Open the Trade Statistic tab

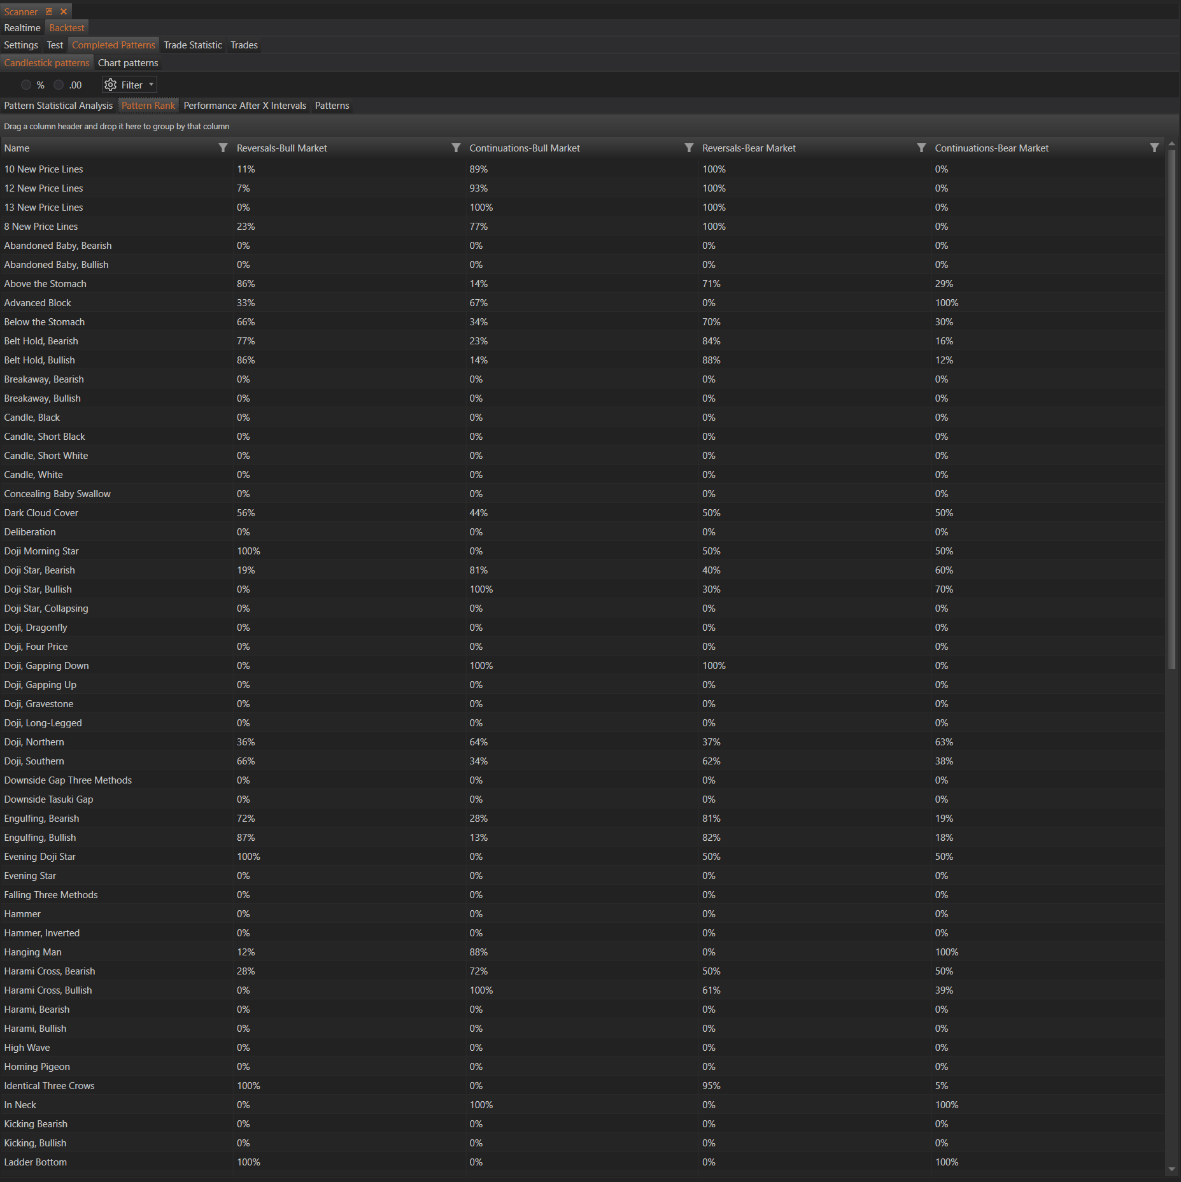[192, 45]
